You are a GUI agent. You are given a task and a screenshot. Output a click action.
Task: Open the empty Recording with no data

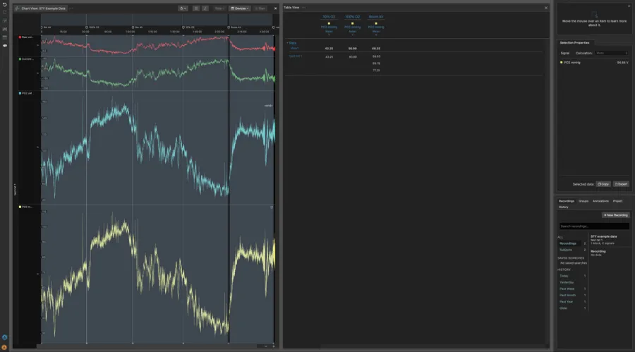(610, 253)
